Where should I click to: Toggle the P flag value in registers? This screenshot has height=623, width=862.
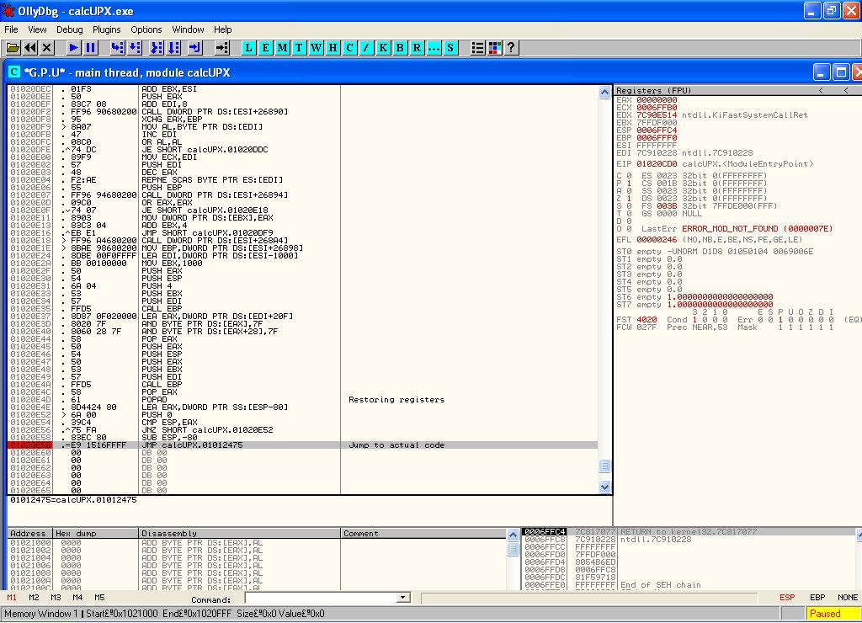pos(628,183)
